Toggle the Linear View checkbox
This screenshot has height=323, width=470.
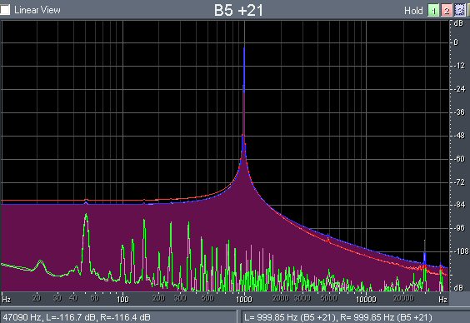5,10
